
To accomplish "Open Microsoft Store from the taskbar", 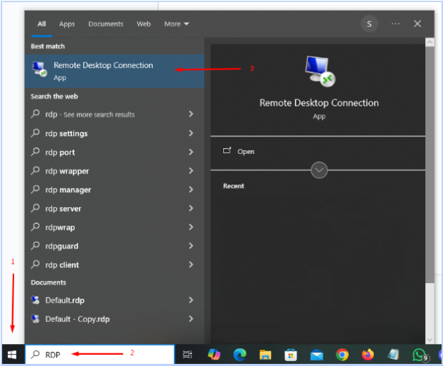I will (x=291, y=355).
